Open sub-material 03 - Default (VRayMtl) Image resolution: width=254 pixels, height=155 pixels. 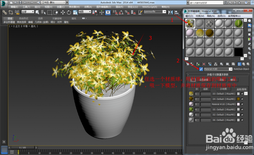coord(224,94)
